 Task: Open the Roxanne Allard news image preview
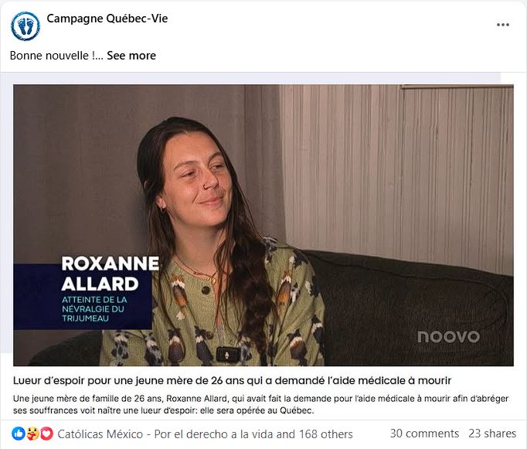pos(263,225)
